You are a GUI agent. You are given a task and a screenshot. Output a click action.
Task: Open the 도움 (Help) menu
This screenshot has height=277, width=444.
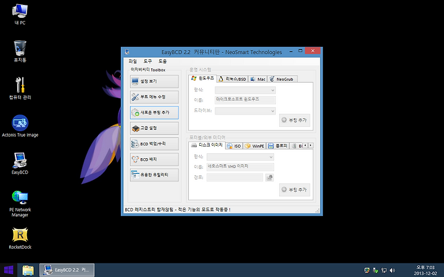pos(163,61)
